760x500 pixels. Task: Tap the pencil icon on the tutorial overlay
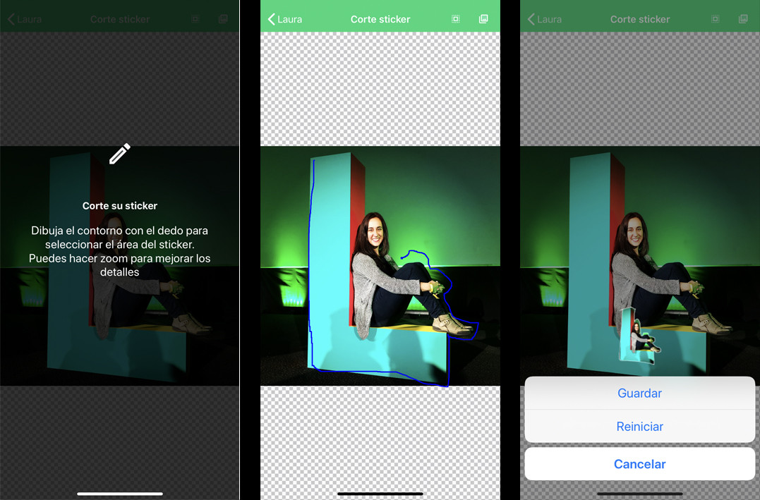(120, 153)
